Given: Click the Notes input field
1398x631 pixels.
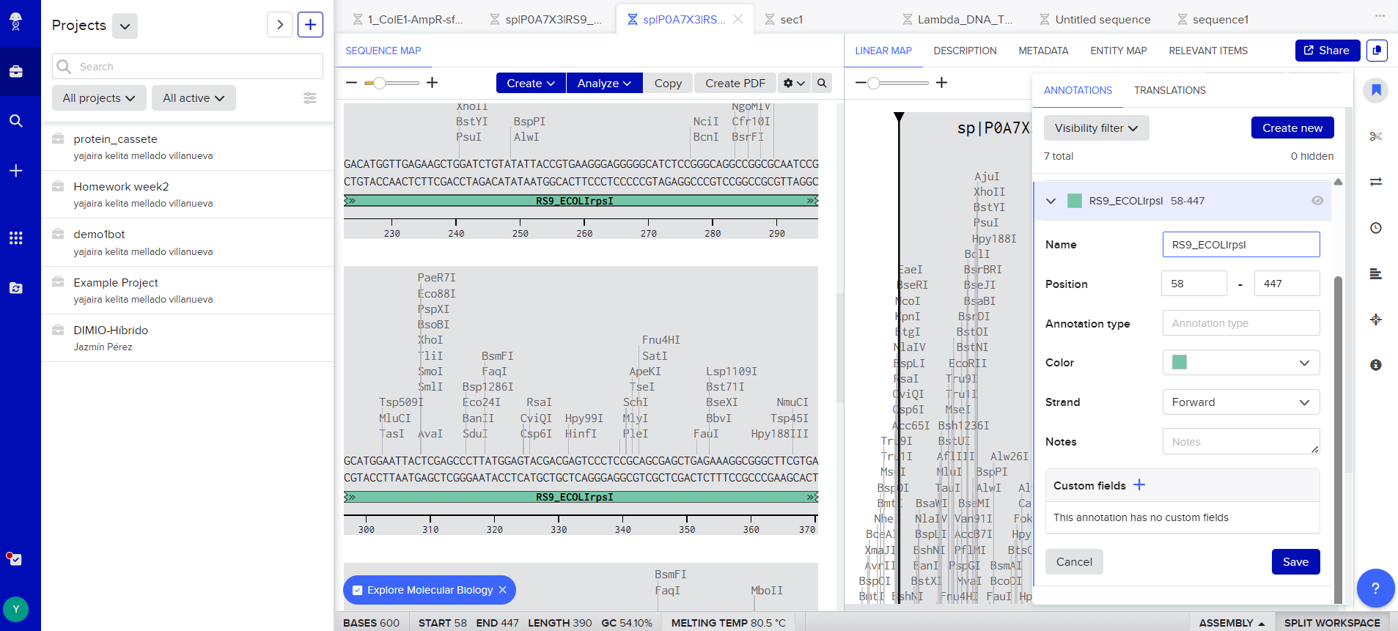Looking at the screenshot, I should [1240, 442].
